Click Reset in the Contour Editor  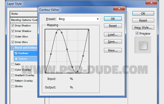click(x=113, y=26)
